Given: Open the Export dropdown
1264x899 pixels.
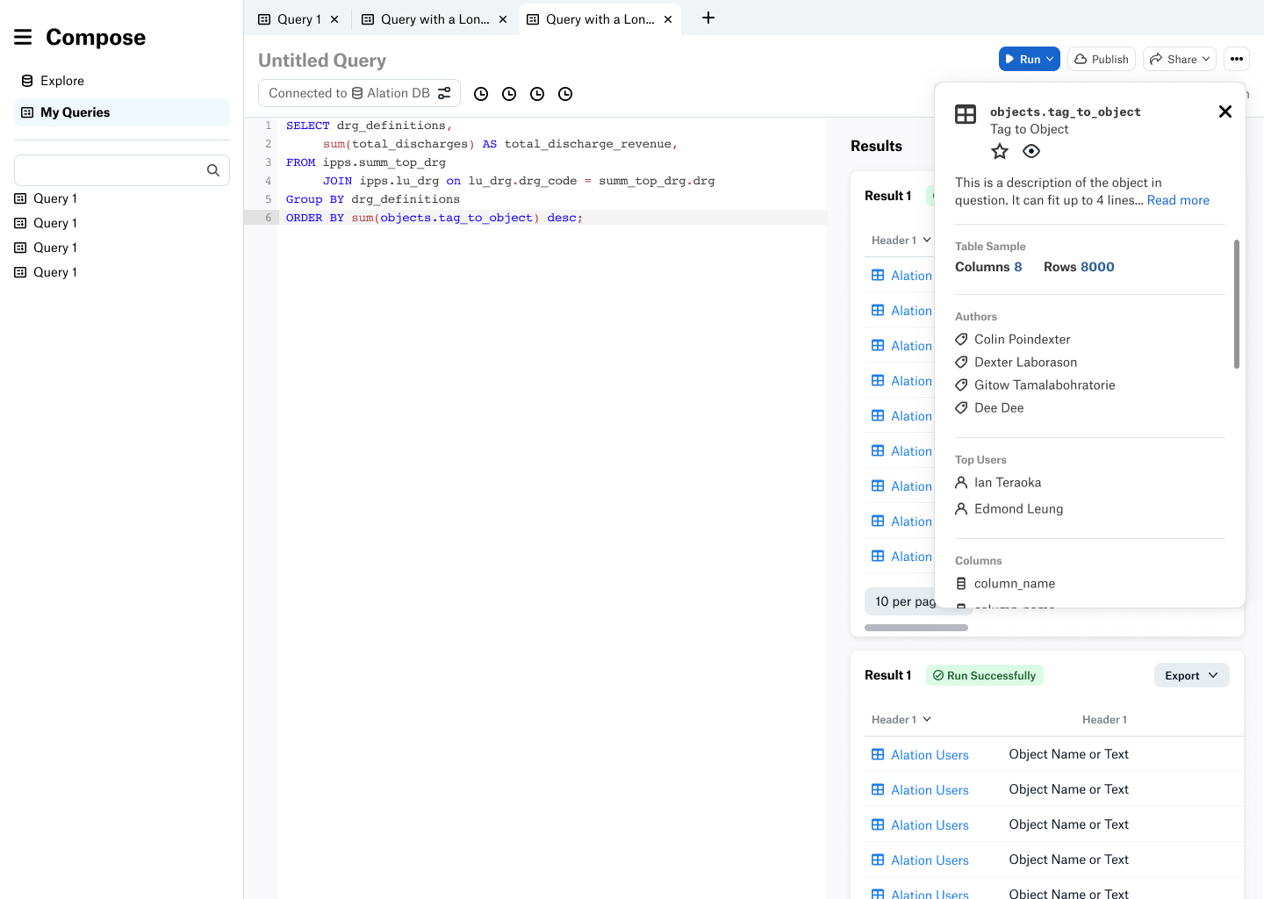Looking at the screenshot, I should point(1191,675).
